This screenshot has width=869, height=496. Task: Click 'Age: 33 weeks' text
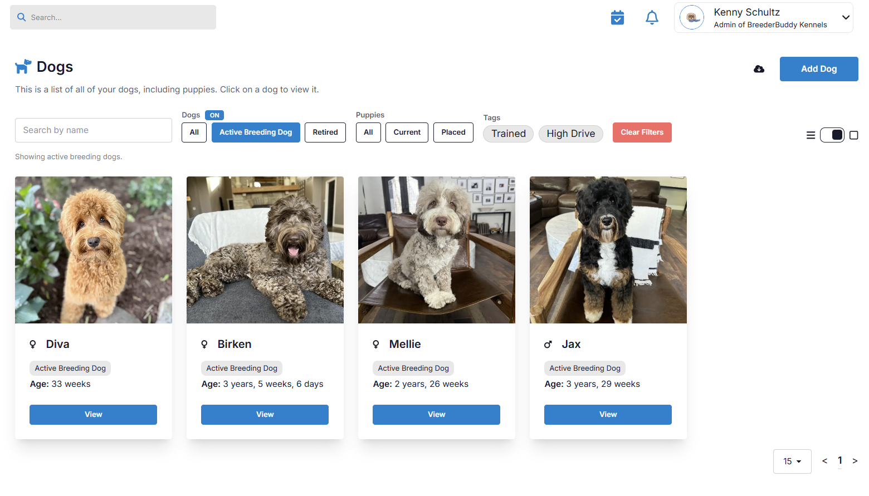pyautogui.click(x=60, y=384)
